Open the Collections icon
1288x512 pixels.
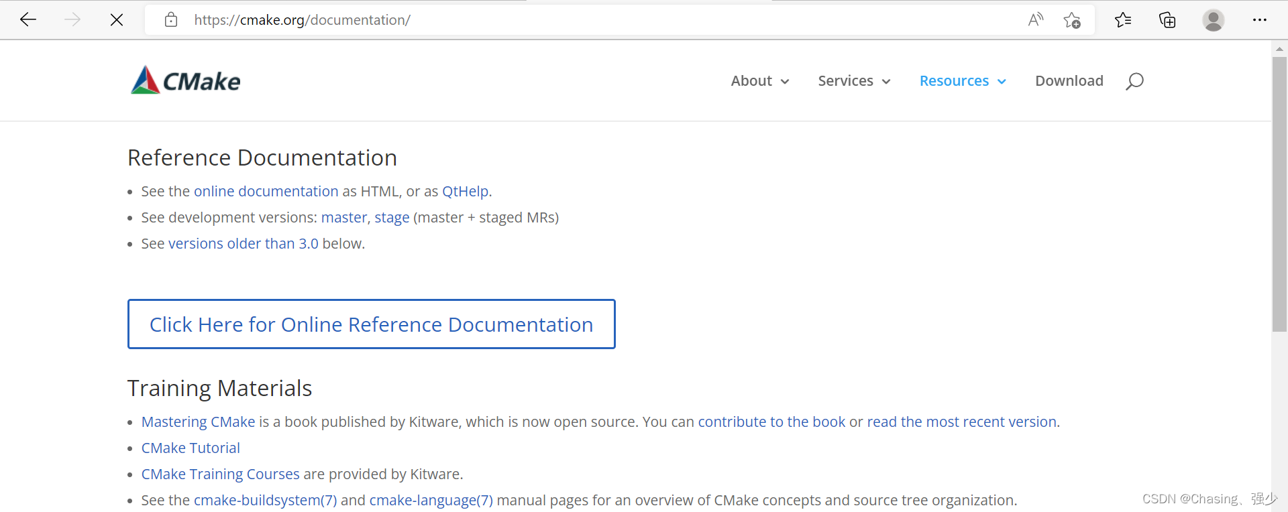pos(1167,20)
